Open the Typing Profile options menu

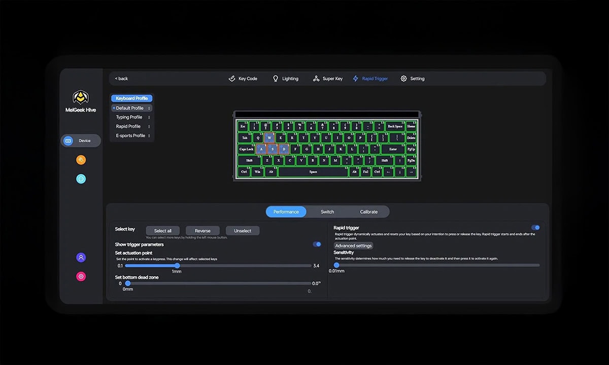pyautogui.click(x=150, y=117)
